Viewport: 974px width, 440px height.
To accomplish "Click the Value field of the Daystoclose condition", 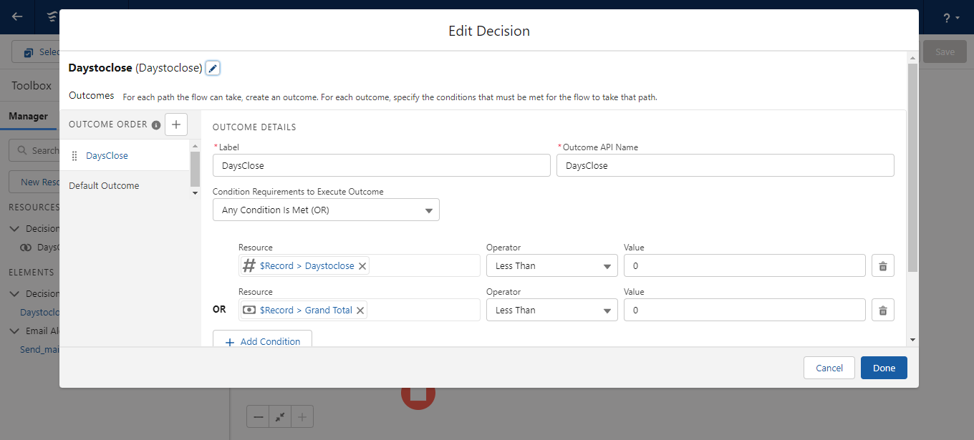I will click(x=745, y=265).
